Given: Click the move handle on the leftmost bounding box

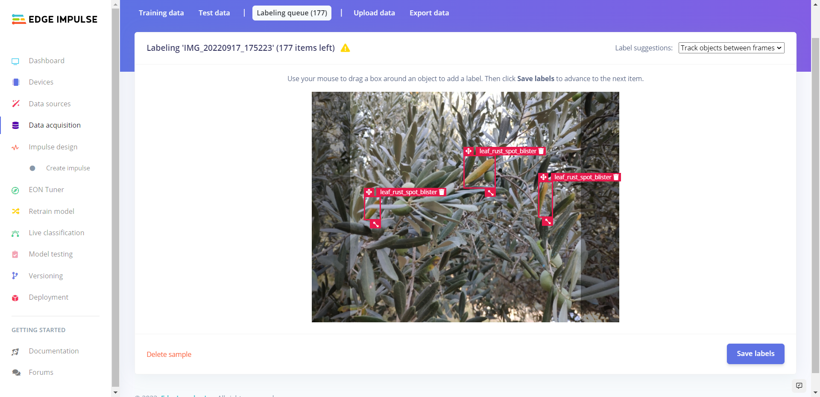Looking at the screenshot, I should pos(369,192).
